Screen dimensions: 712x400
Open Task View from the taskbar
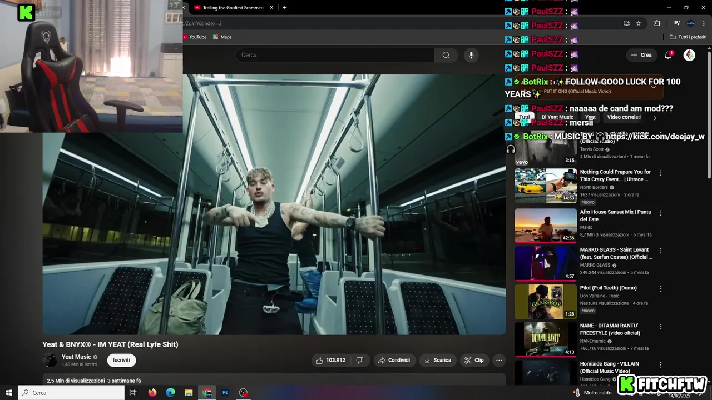(x=133, y=393)
